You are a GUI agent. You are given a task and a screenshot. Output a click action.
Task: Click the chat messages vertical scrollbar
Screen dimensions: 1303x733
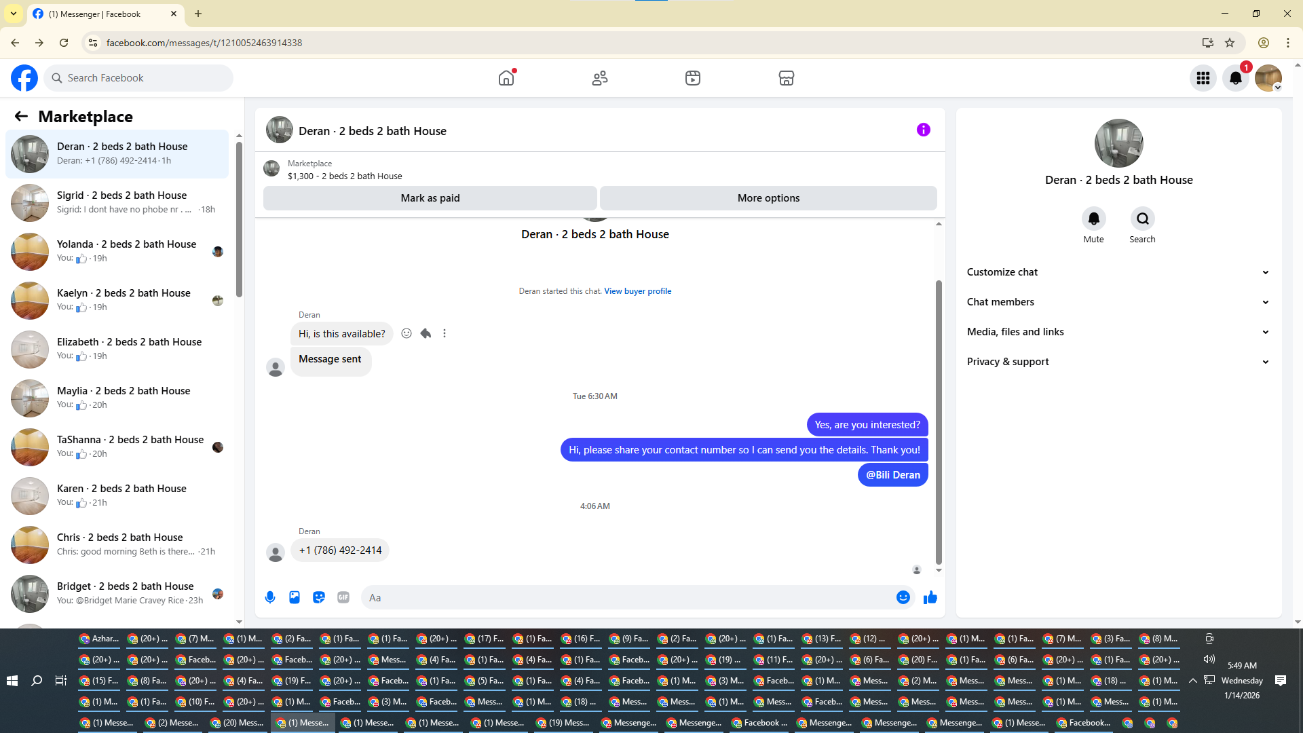click(x=939, y=421)
